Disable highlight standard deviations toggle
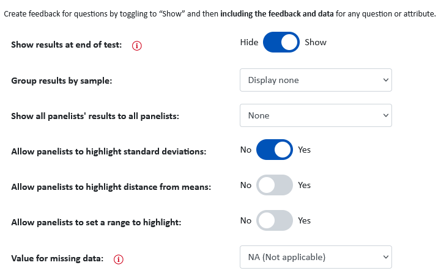This screenshot has height=279, width=441. (x=275, y=150)
